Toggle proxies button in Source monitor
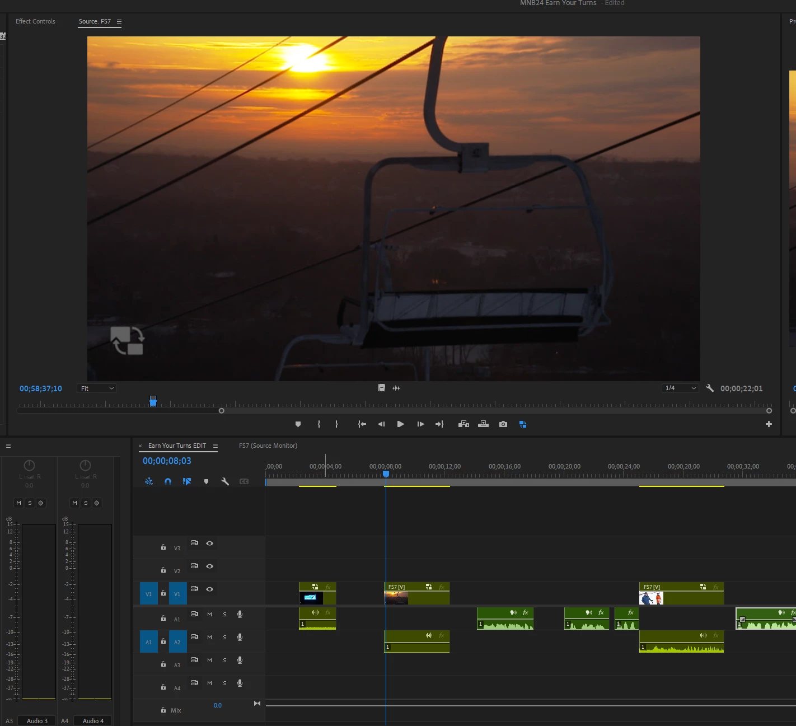 pyautogui.click(x=523, y=424)
